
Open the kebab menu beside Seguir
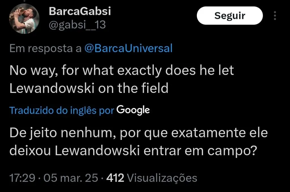[274, 16]
